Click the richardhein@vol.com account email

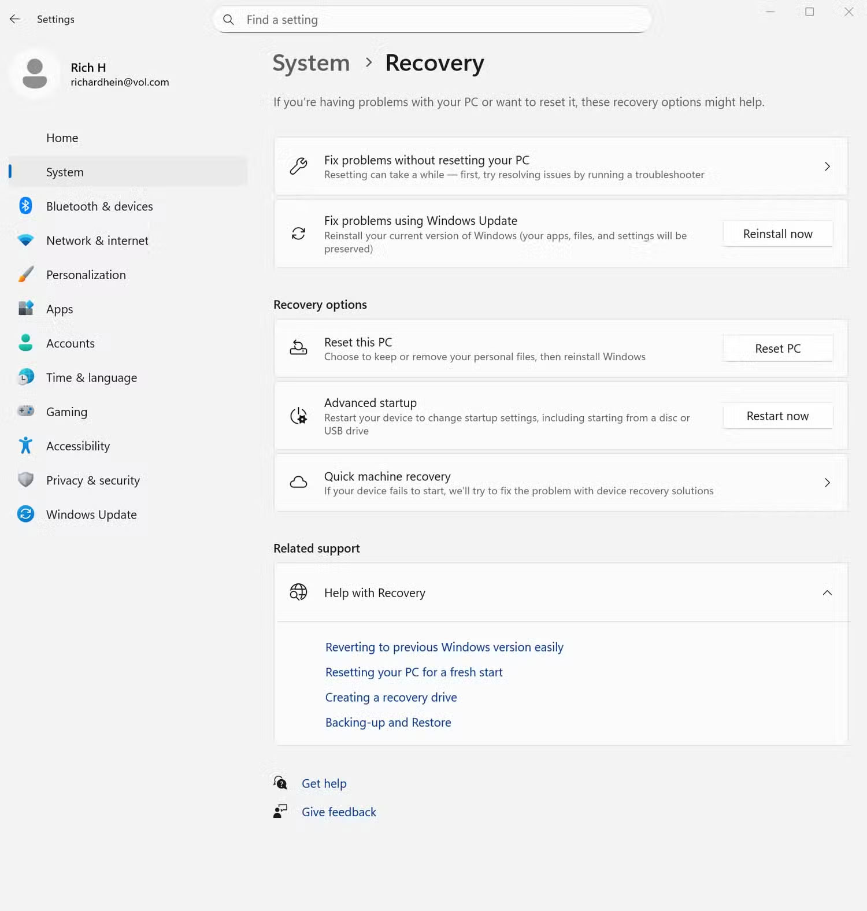(x=120, y=82)
